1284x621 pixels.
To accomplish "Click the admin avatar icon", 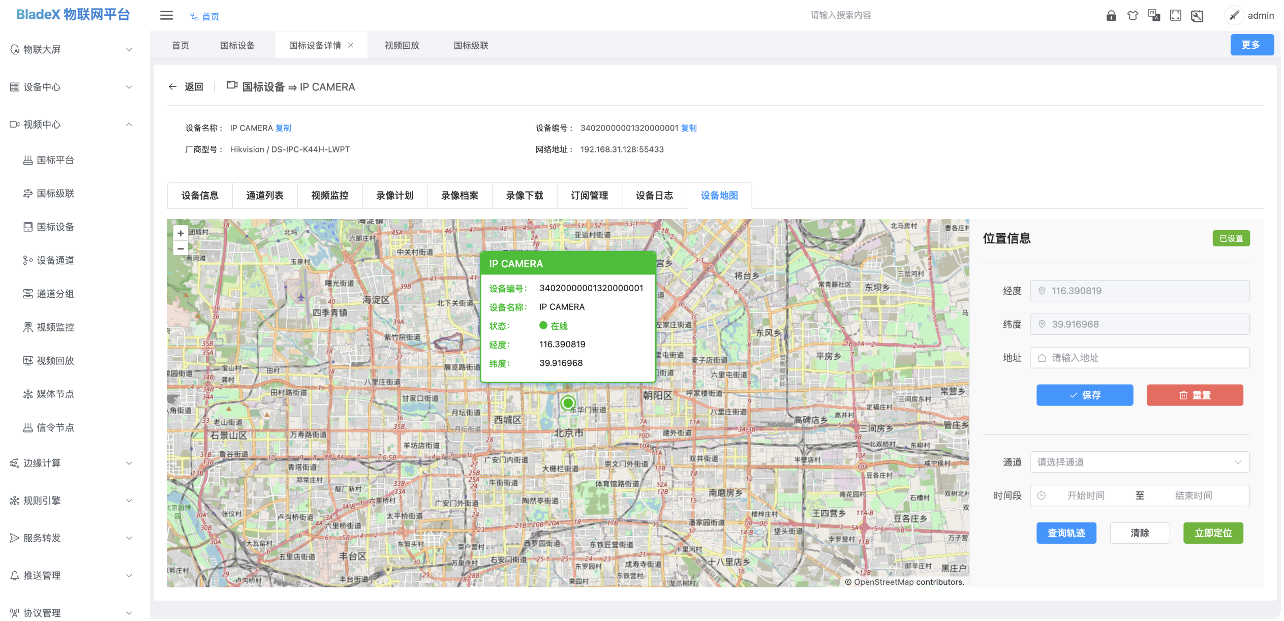I will point(1234,16).
